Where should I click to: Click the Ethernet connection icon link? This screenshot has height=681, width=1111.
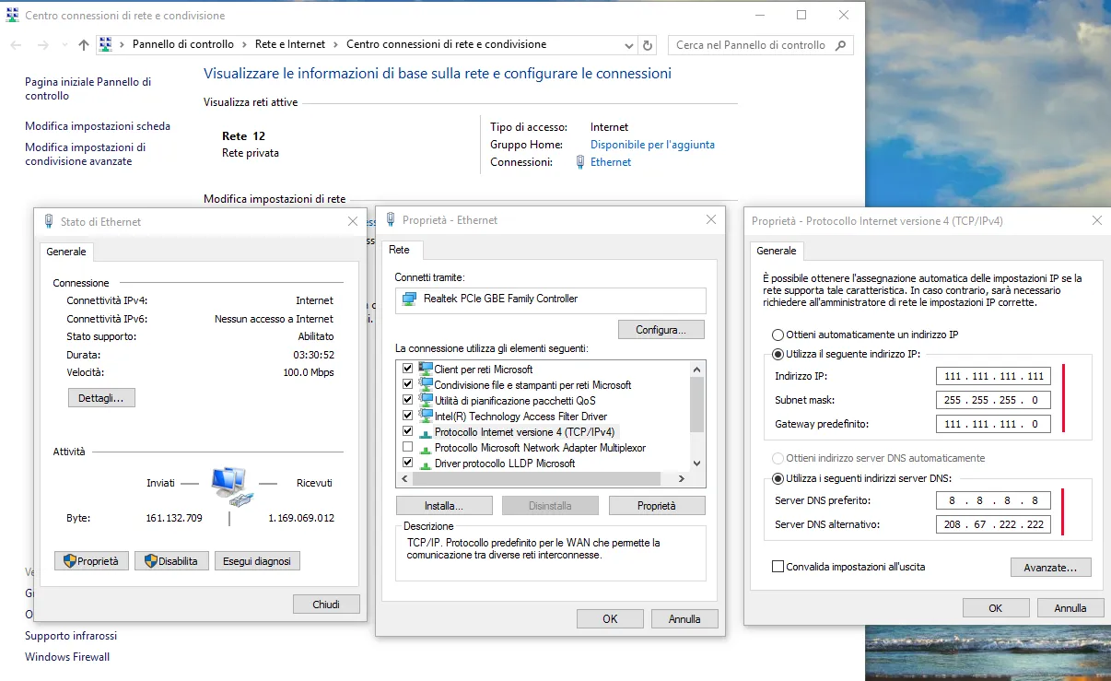(580, 162)
